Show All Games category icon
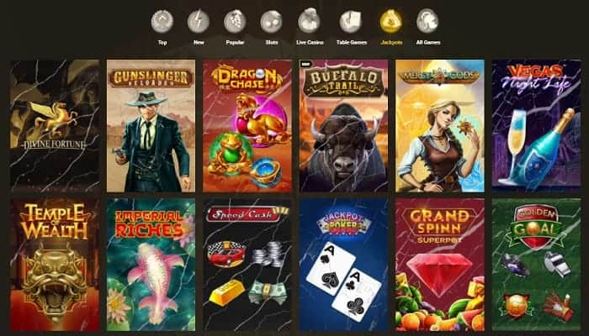 pos(427,21)
